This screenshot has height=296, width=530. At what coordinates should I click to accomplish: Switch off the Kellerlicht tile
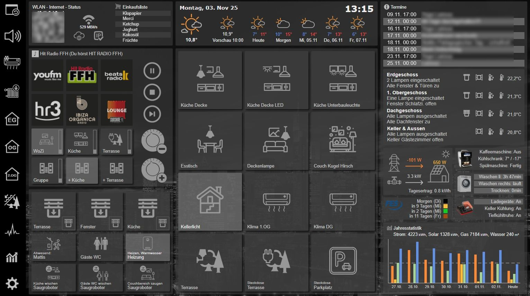210,202
